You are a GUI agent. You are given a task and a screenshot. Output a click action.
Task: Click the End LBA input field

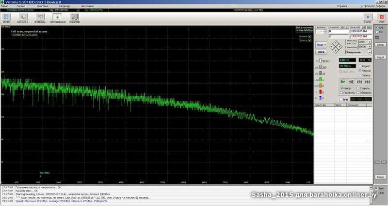click(x=361, y=31)
